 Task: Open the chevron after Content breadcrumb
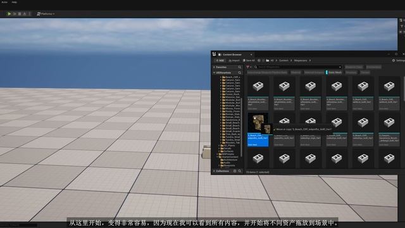291,61
